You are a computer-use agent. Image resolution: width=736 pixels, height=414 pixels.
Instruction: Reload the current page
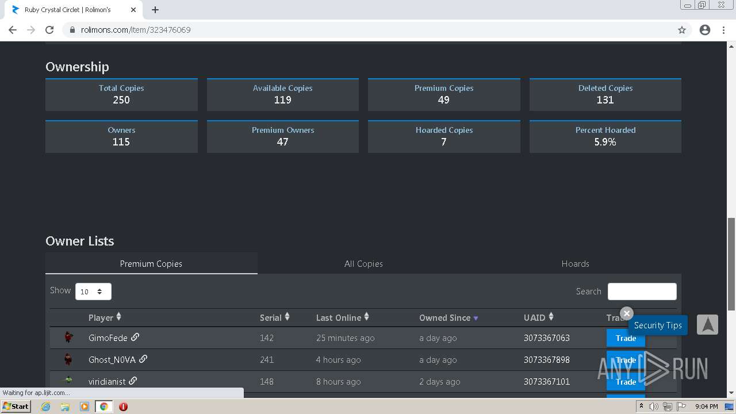pyautogui.click(x=49, y=30)
